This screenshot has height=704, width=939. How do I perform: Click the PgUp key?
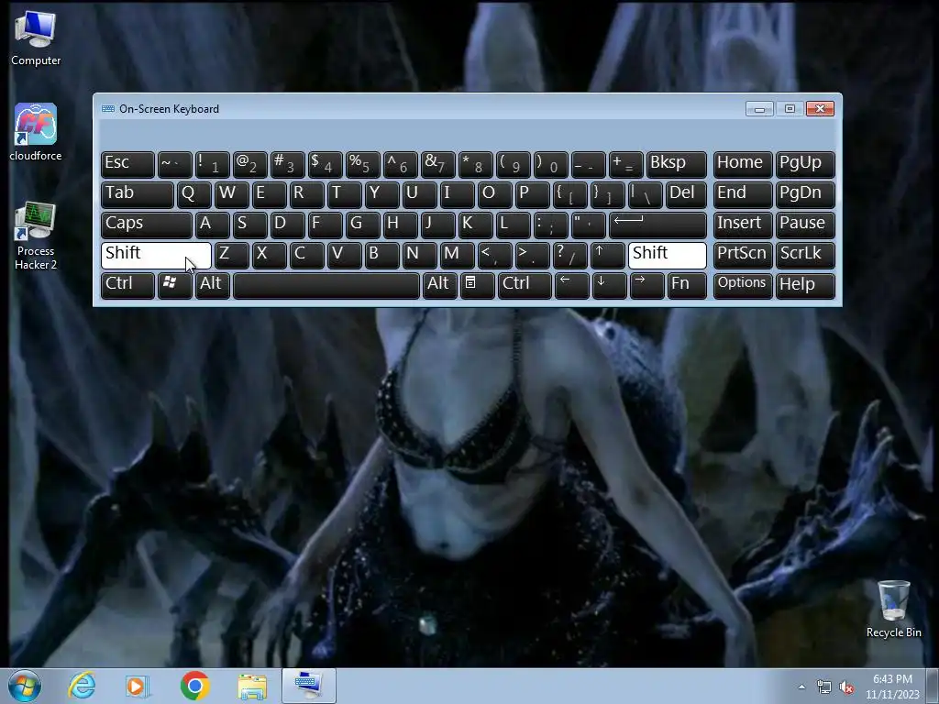(805, 165)
